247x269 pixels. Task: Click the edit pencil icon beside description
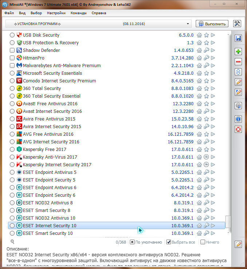coord(238,244)
